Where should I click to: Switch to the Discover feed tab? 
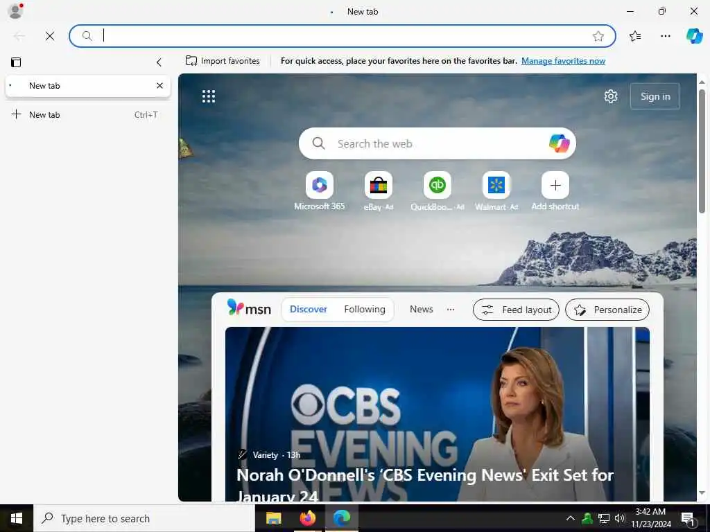309,310
